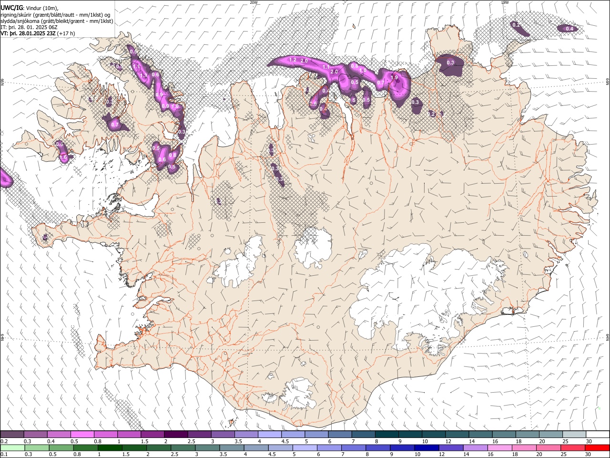Screen dimensions: 610x458
Task: Pick the 4–4.5 grey-blue lower legend swatch
Action: click(x=256, y=448)
